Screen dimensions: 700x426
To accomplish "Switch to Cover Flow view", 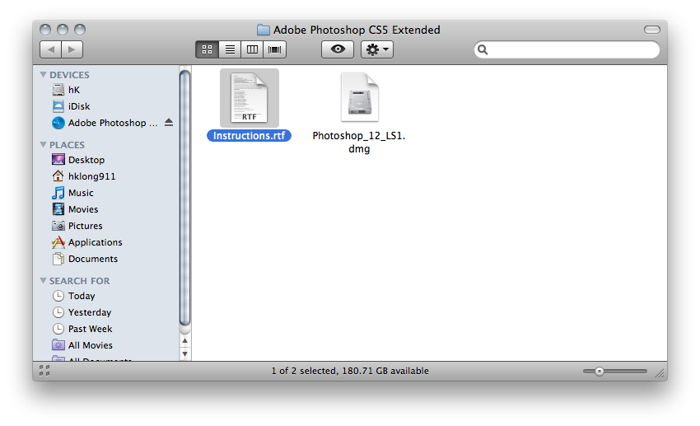I will click(274, 49).
